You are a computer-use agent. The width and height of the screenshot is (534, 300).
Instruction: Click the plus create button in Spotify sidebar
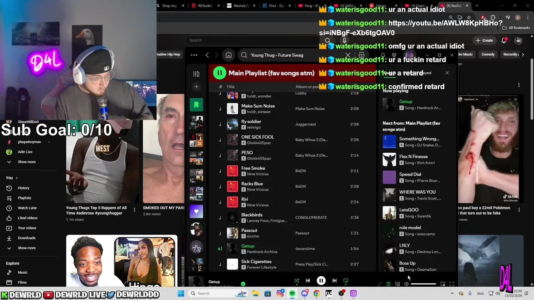tap(196, 87)
